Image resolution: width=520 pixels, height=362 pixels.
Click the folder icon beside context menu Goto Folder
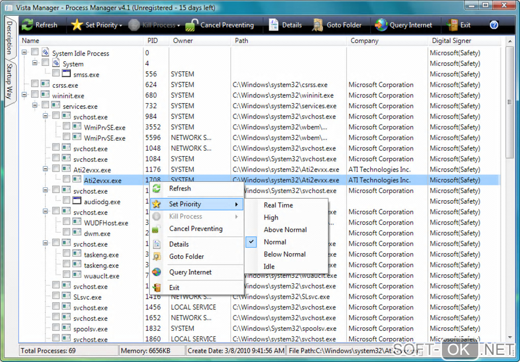tap(157, 256)
